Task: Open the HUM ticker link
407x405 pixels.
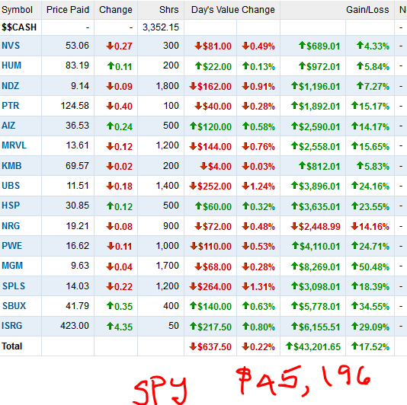Action: click(x=11, y=65)
